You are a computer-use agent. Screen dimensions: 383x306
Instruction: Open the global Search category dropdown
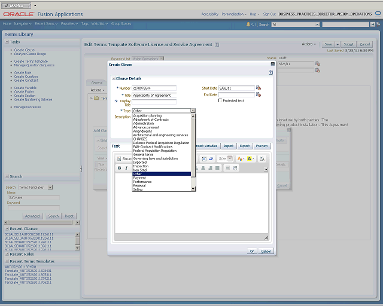(317, 25)
